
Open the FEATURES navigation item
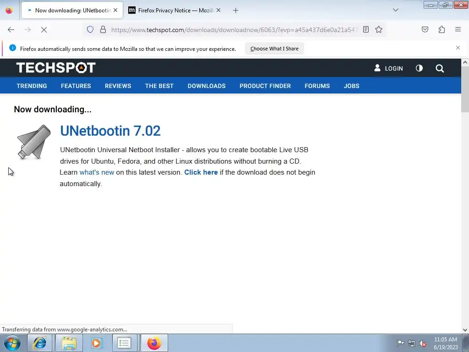[x=76, y=86]
